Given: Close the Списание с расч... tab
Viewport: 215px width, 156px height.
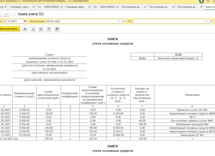Looking at the screenshot, I should click(x=33, y=7).
